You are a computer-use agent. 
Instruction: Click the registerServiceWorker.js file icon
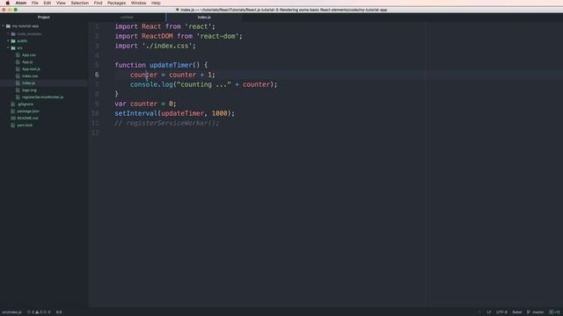[x=18, y=97]
